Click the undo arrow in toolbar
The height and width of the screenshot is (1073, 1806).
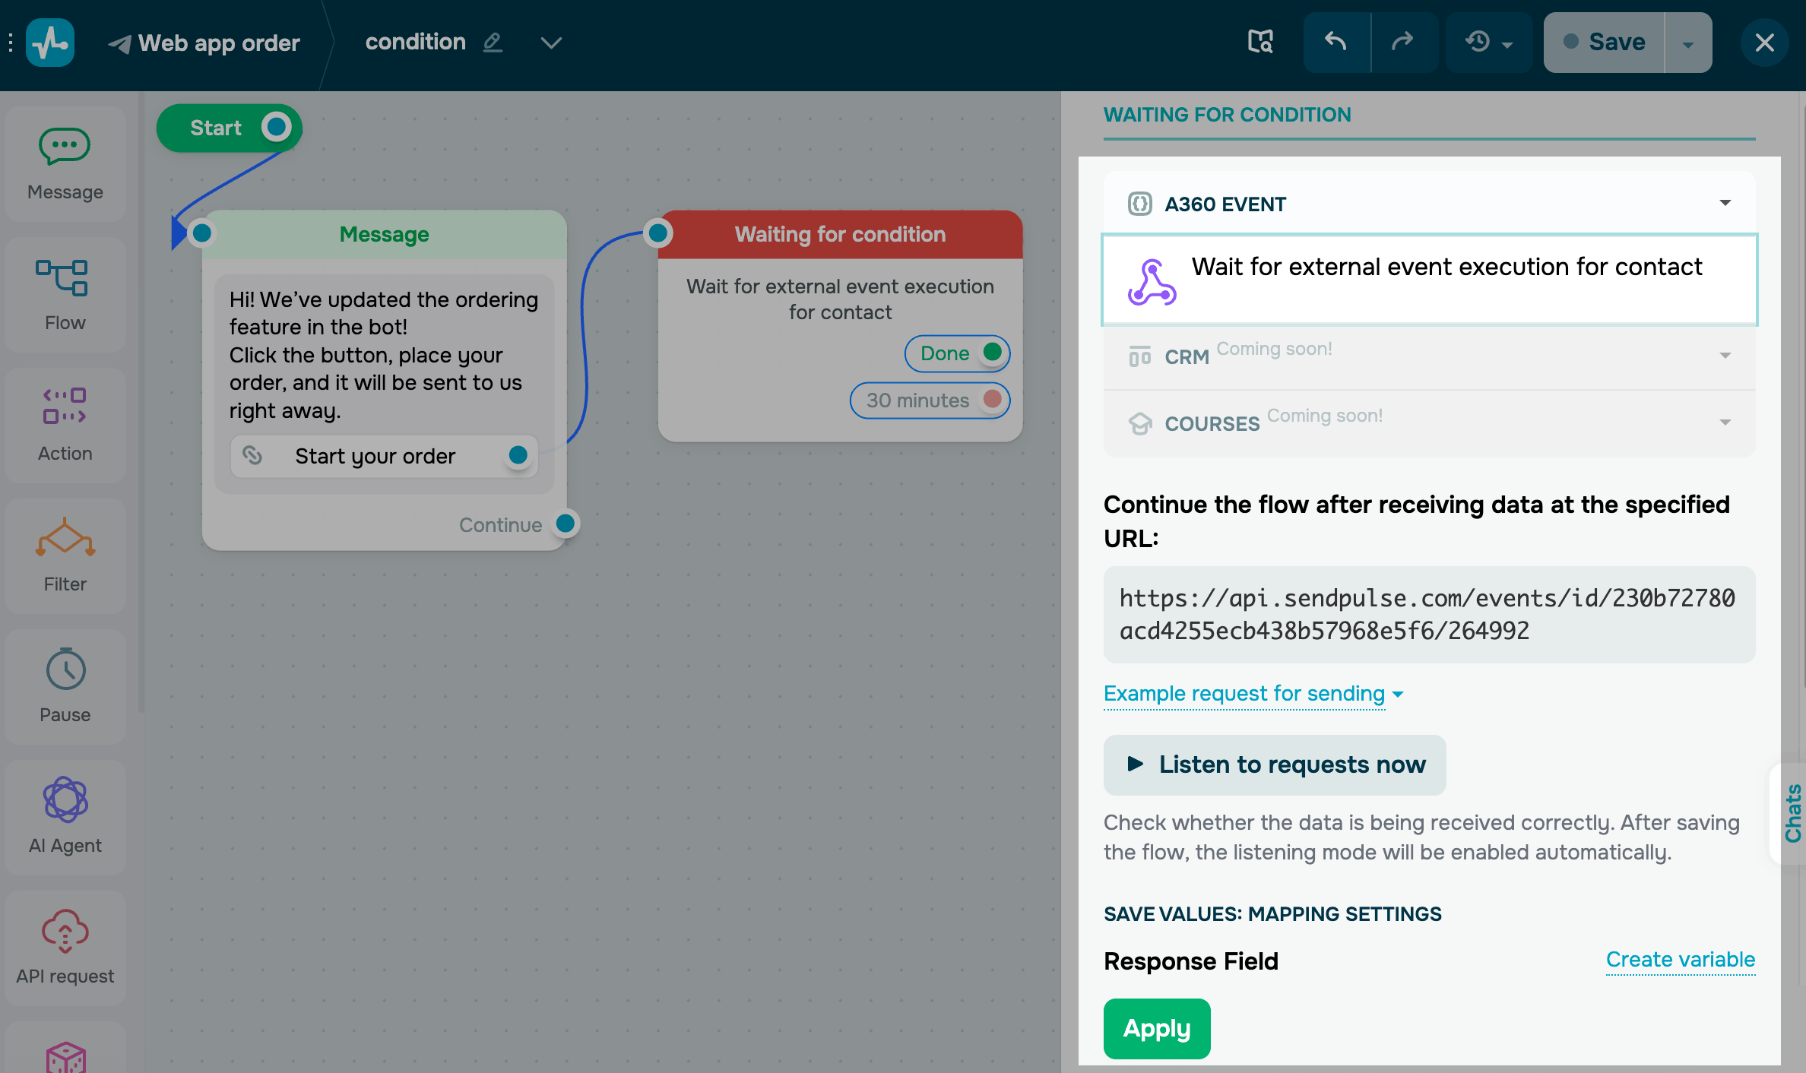tap(1336, 42)
